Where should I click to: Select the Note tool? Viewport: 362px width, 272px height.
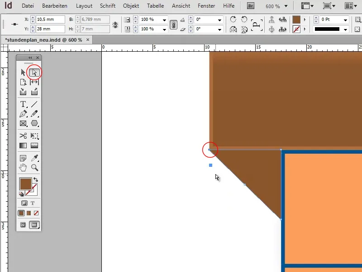point(23,158)
